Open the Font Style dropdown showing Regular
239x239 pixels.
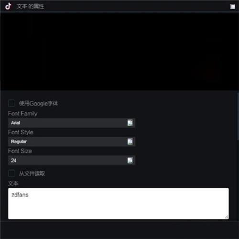[x=72, y=141]
